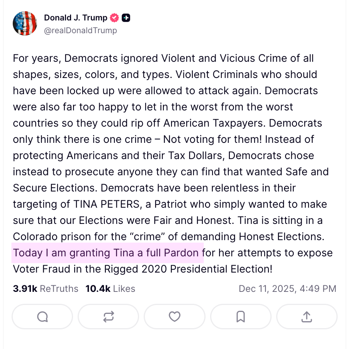Open the flag-themed profile avatar
The image size is (350, 349).
(25, 24)
